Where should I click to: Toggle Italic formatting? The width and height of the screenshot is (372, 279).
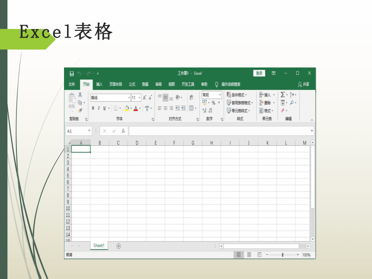coord(99,108)
